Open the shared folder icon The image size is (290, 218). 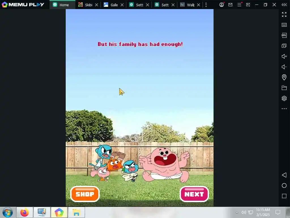(284, 88)
